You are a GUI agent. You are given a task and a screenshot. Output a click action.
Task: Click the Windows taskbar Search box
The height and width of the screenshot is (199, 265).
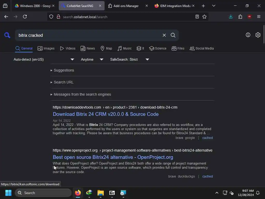pyautogui.click(x=43, y=193)
